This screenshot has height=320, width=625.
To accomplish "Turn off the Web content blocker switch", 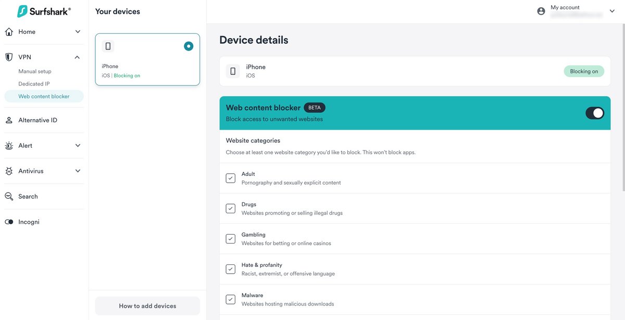I will coord(595,113).
